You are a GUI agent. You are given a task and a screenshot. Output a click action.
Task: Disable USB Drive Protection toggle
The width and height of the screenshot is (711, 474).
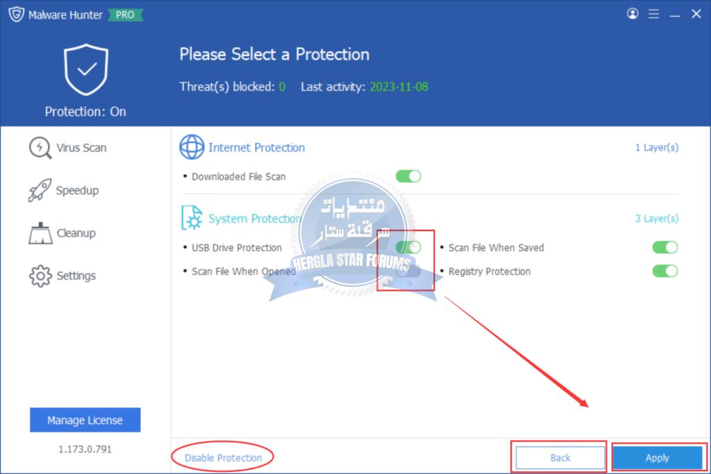[408, 247]
